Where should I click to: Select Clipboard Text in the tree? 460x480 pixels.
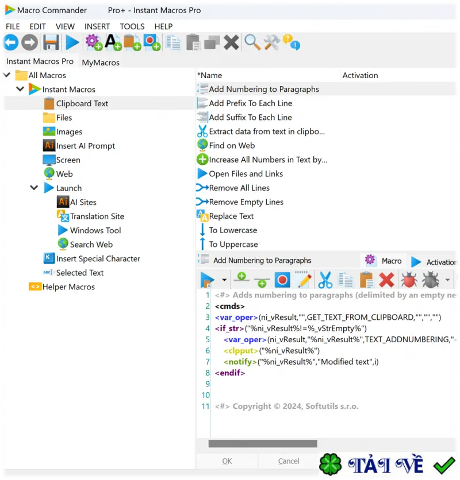pyautogui.click(x=82, y=103)
